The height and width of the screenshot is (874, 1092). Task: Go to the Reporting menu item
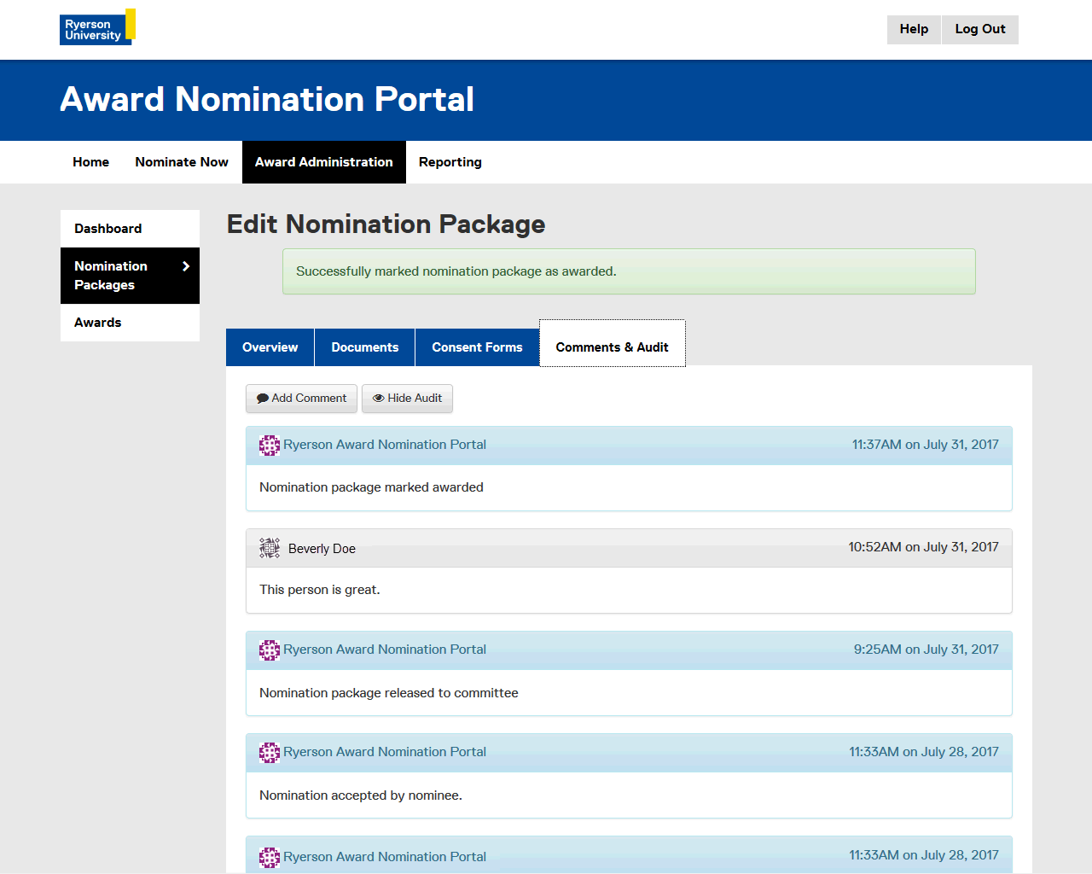click(450, 162)
